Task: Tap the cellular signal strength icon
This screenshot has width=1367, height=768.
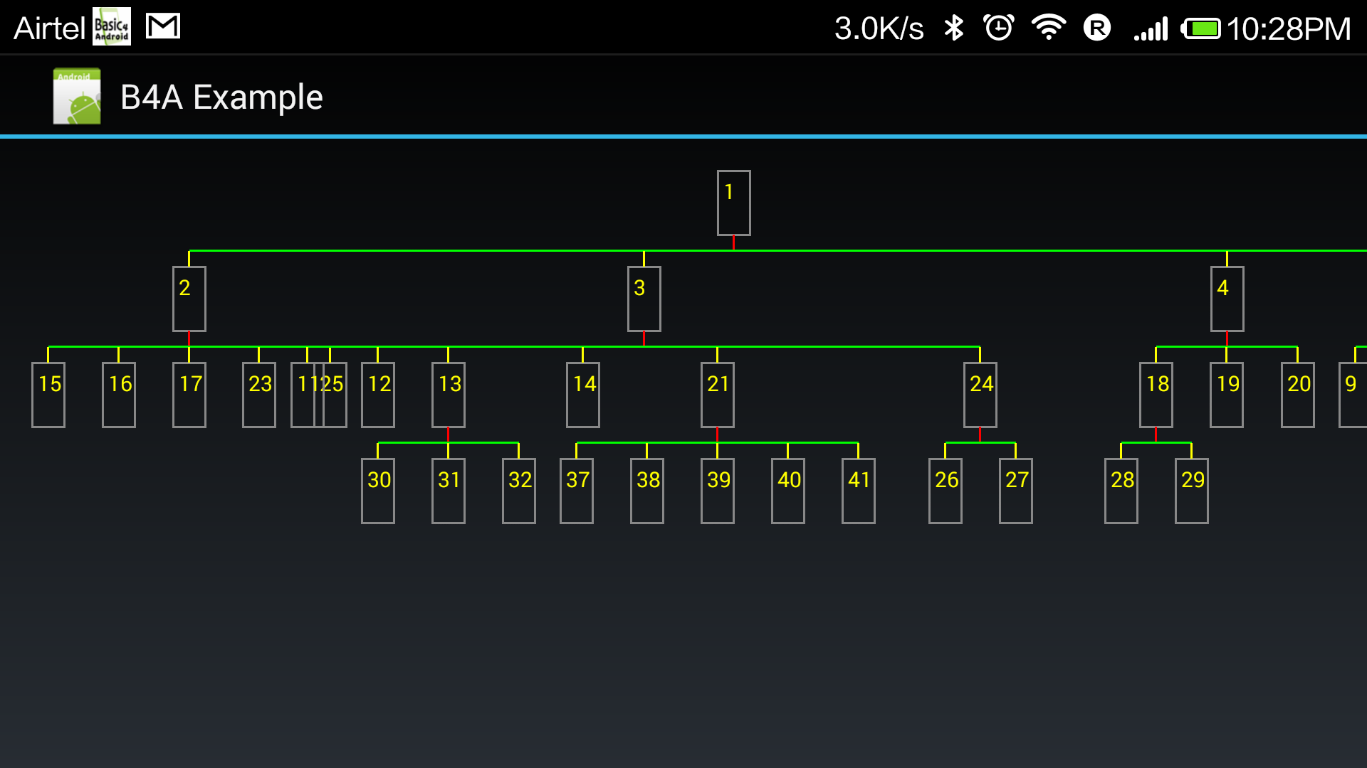Action: pos(1151,29)
